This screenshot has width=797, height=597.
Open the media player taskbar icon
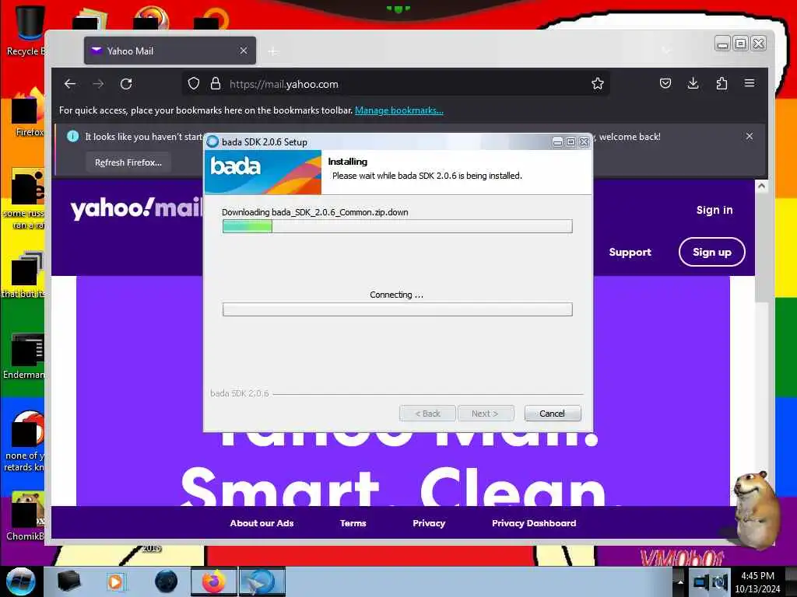tap(115, 581)
